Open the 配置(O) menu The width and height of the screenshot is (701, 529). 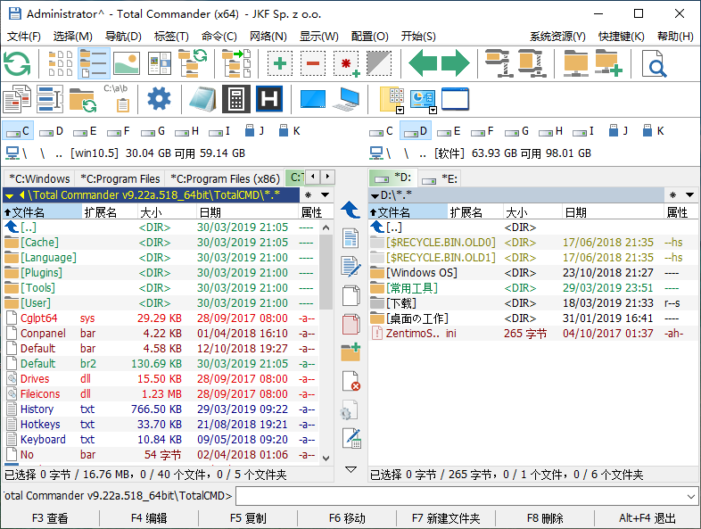(369, 37)
